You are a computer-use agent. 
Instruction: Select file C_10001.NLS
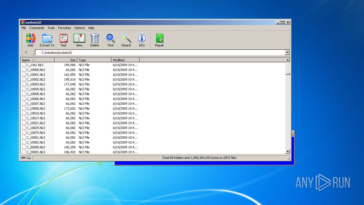coord(36,75)
